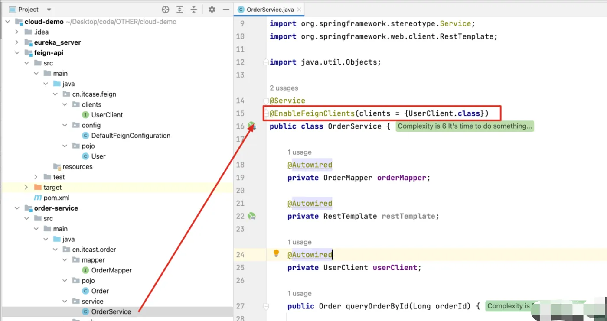Click Collapse All icon in Project toolbar
The width and height of the screenshot is (607, 321).
[x=194, y=10]
